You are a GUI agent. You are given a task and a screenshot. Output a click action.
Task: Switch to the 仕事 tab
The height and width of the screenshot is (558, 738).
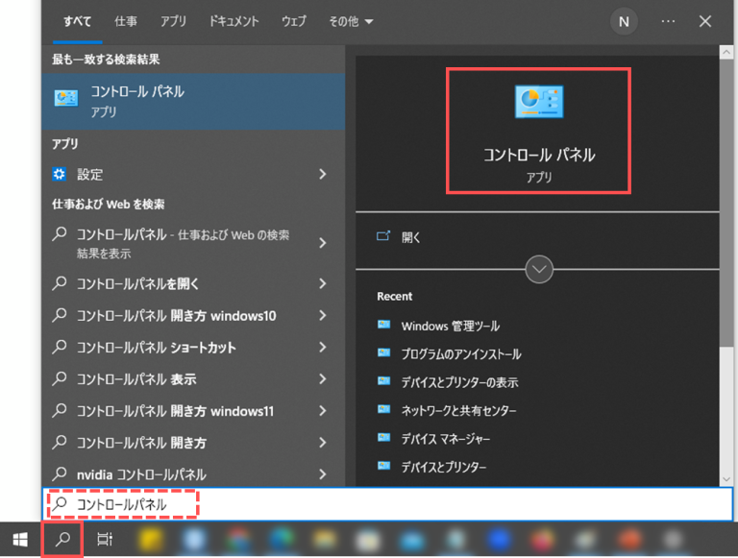[126, 22]
